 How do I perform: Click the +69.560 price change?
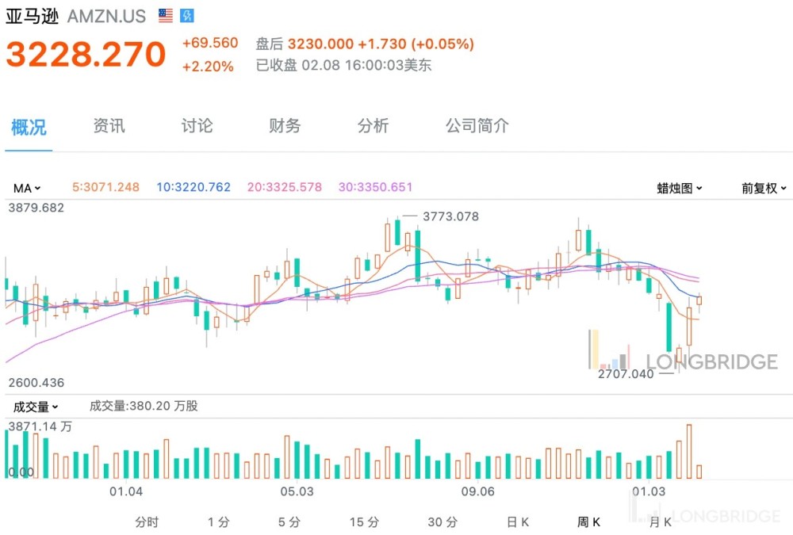[210, 43]
